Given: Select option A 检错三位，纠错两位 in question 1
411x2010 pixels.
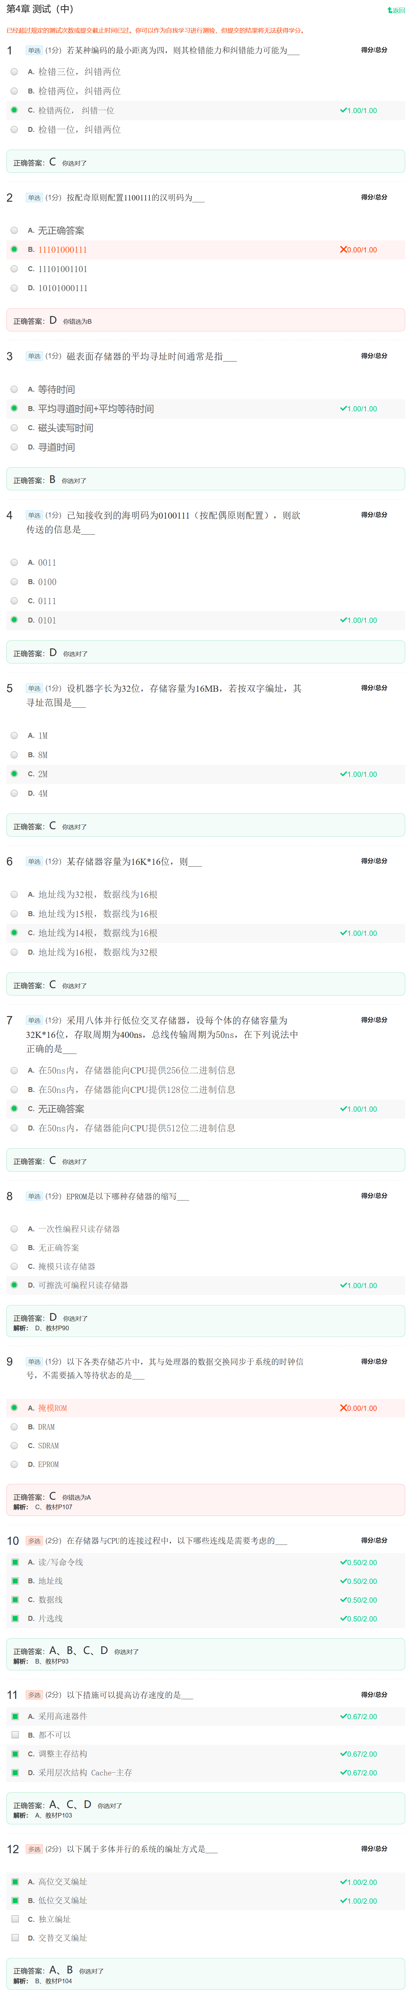Looking at the screenshot, I should tap(14, 72).
